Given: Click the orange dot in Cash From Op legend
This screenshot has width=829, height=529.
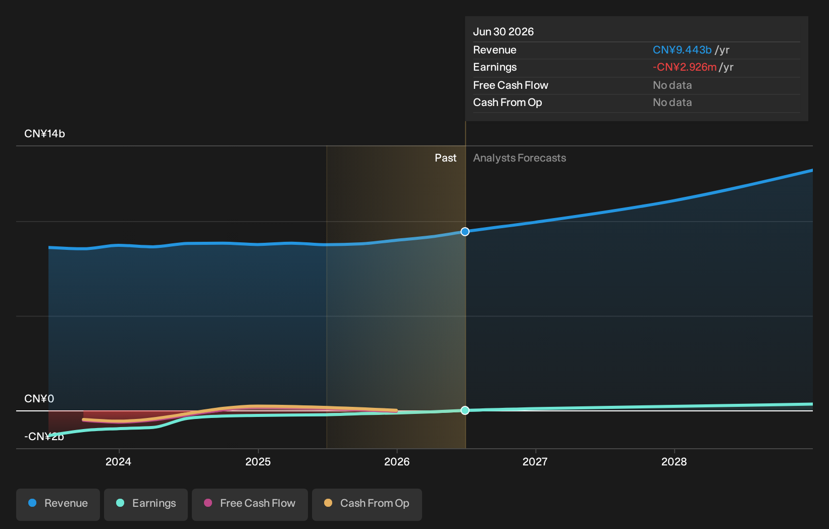Looking at the screenshot, I should (x=328, y=503).
